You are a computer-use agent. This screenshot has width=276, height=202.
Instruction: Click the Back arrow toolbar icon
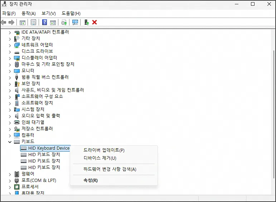point(4,22)
